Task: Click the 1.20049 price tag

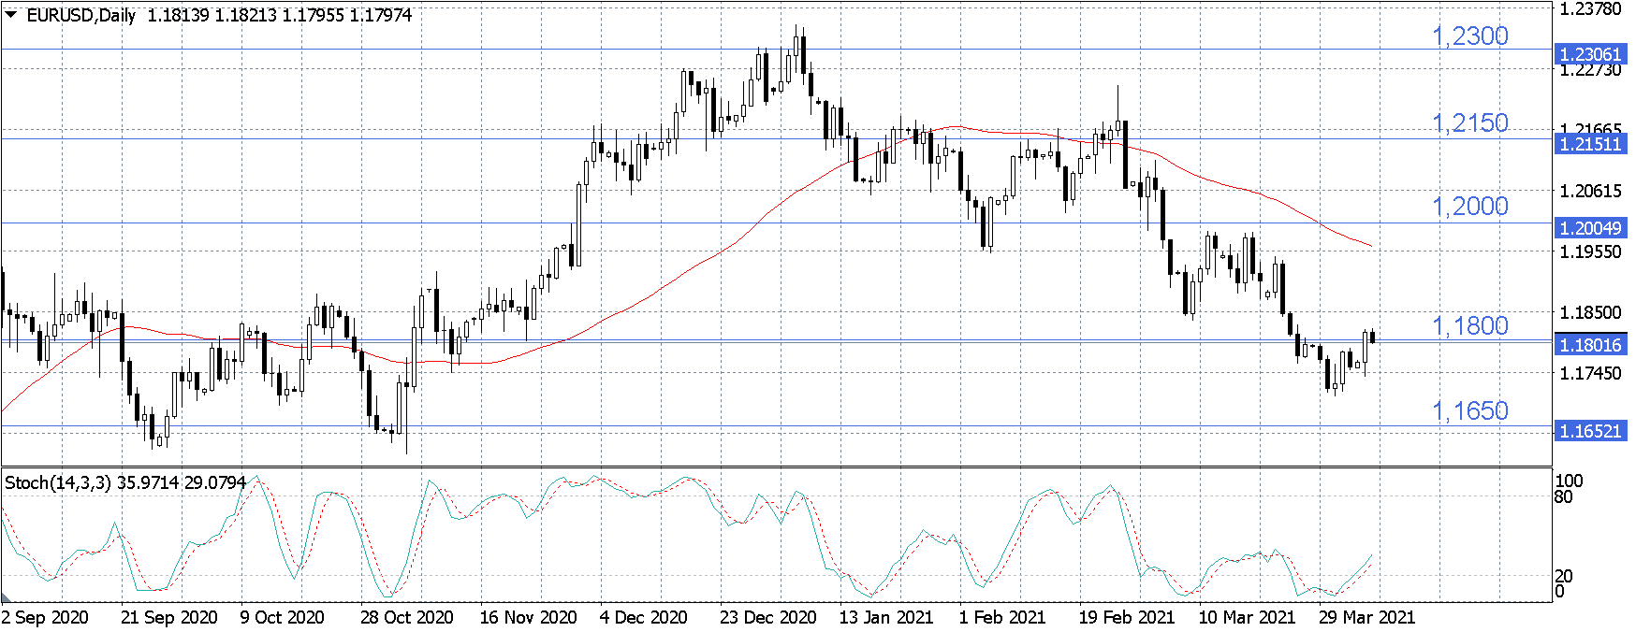Action: point(1590,228)
